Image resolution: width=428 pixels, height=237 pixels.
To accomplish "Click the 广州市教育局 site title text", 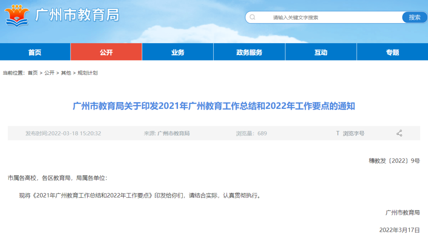I will coord(77,15).
